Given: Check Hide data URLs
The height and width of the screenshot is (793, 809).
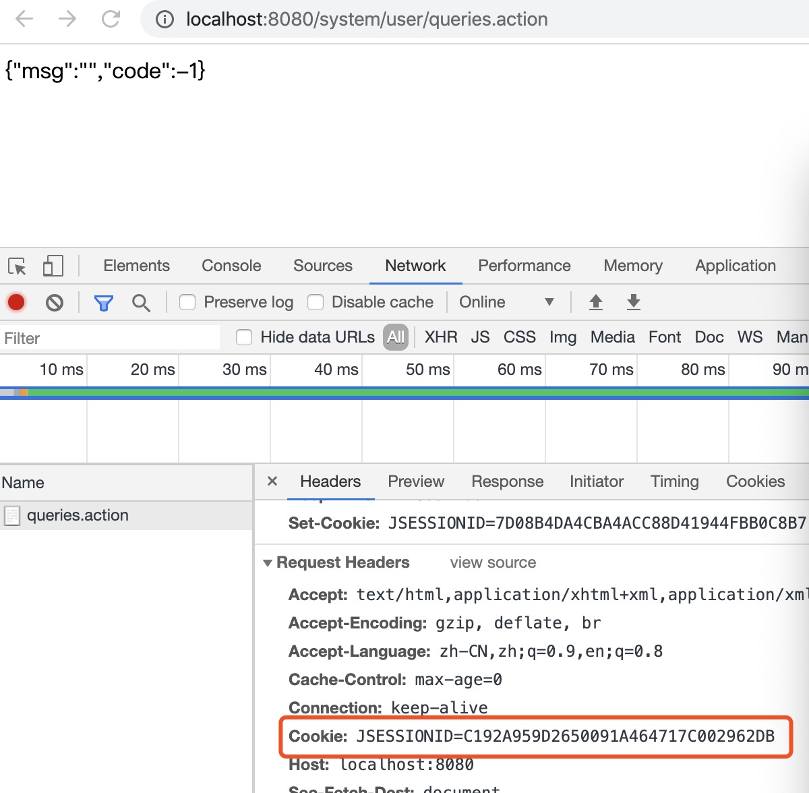Looking at the screenshot, I should click(x=244, y=337).
